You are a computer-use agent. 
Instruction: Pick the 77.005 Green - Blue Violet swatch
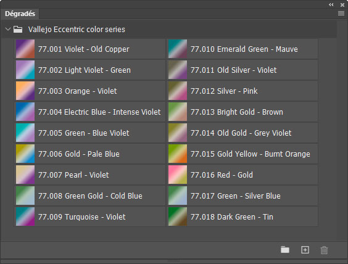click(x=25, y=133)
